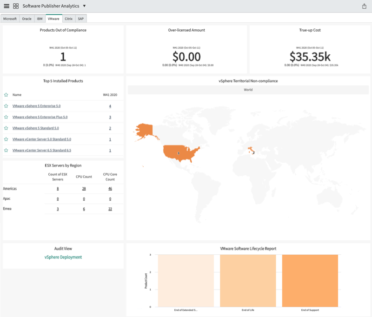Click the Name column header
The width and height of the screenshot is (372, 317).
17,95
